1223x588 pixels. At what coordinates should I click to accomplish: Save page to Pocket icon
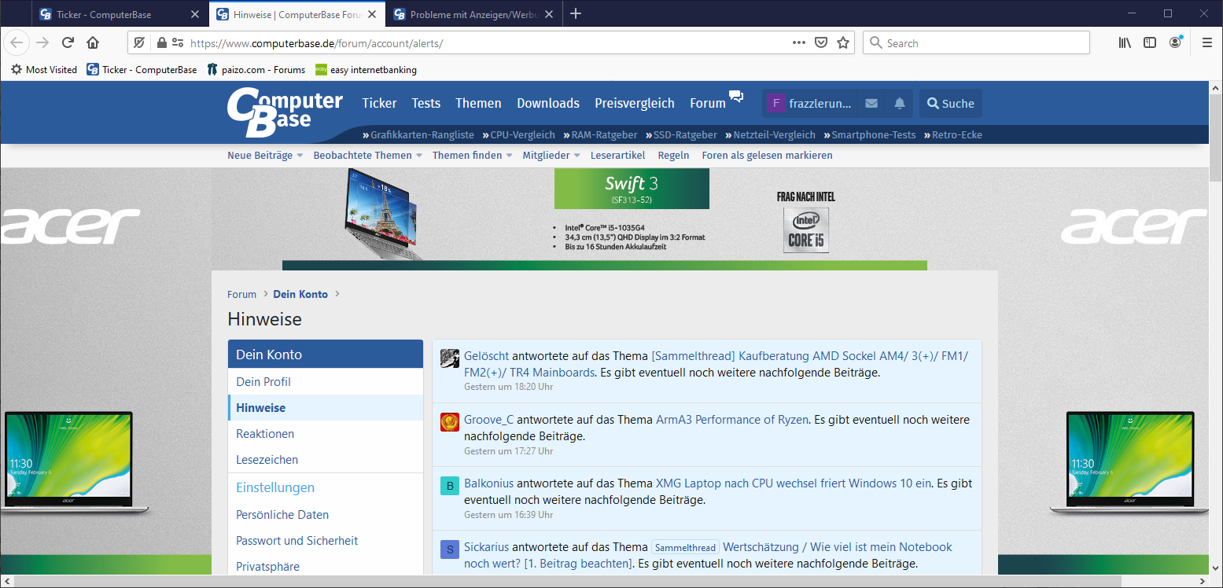pyautogui.click(x=821, y=42)
